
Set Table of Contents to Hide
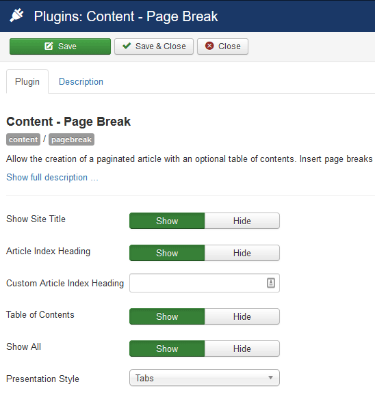point(242,316)
